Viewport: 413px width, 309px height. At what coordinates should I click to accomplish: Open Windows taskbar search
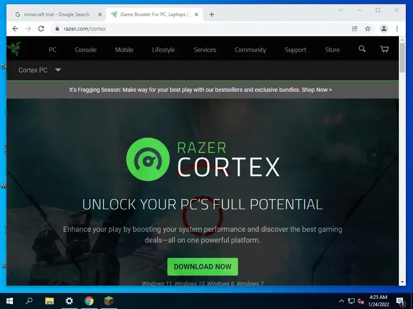pyautogui.click(x=29, y=301)
